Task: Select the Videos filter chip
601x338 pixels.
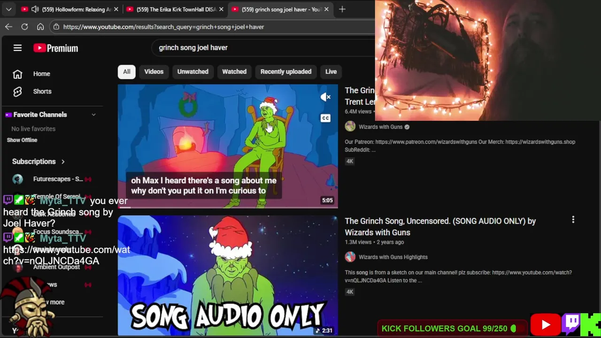Action: [154, 71]
